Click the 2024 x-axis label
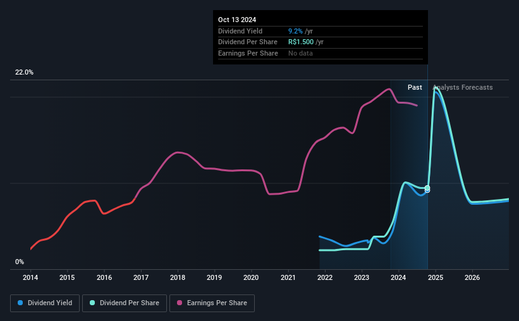The image size is (519, 321). 398,277
